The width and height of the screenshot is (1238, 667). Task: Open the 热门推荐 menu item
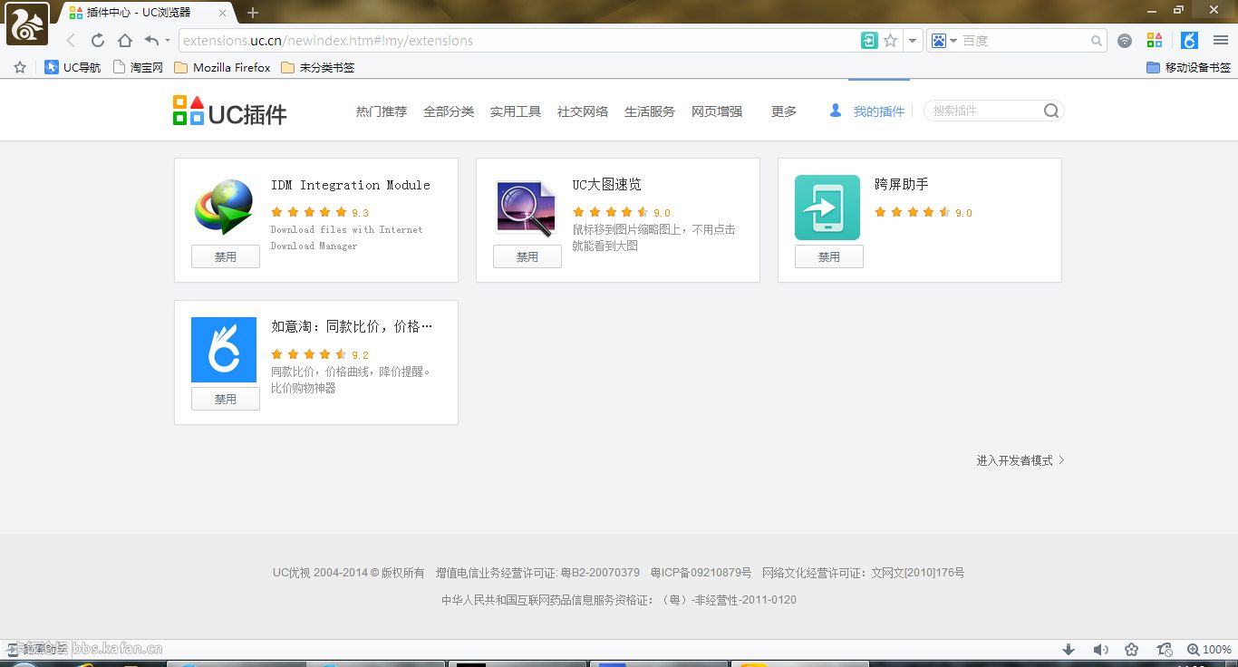tap(382, 111)
